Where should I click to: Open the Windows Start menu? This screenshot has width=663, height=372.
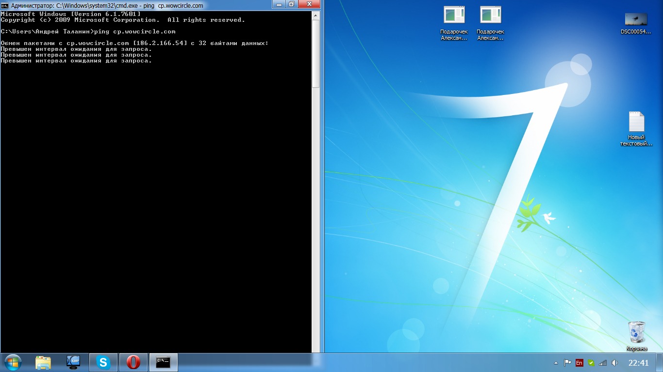coord(13,362)
